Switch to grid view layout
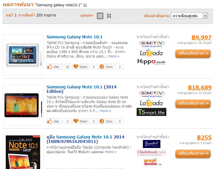Image resolution: width=215 pixels, height=169 pixels. (109, 16)
